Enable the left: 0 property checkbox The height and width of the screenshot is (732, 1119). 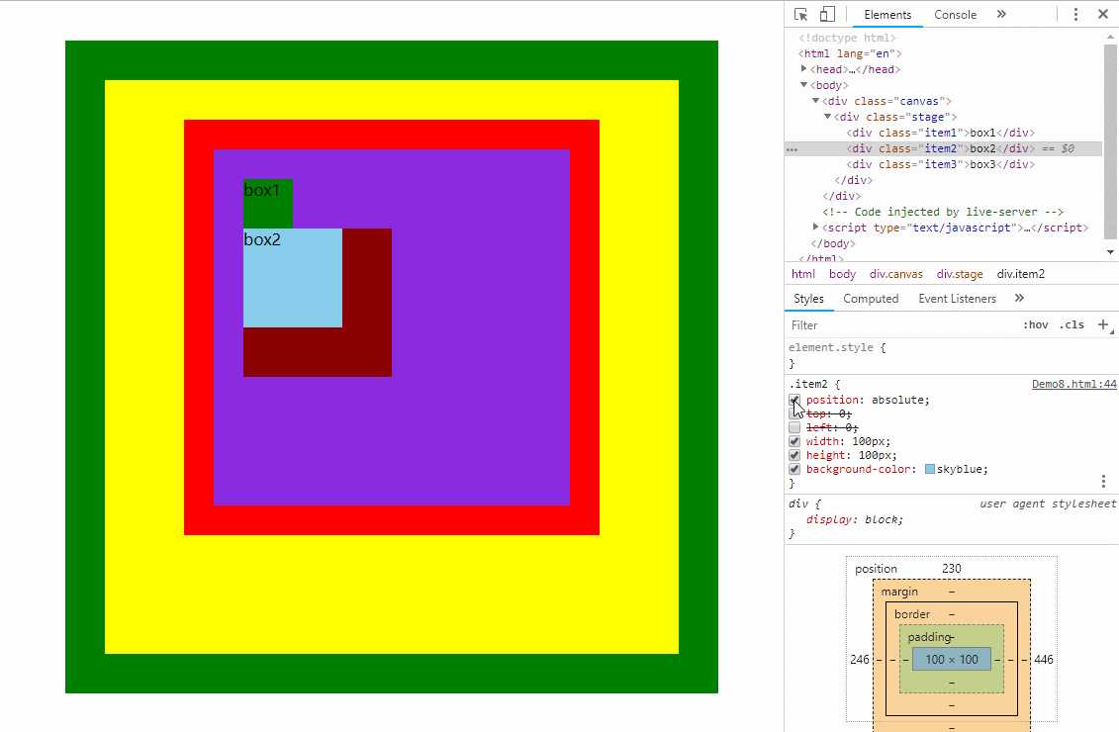(x=794, y=427)
